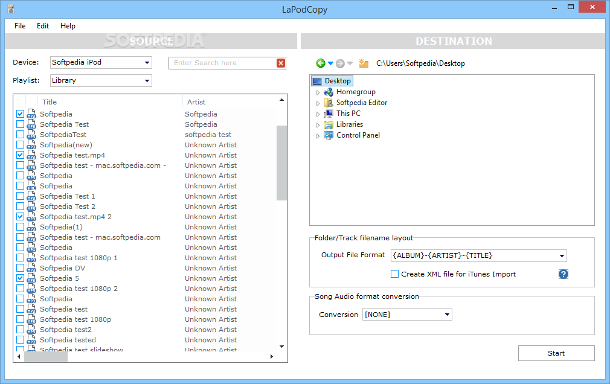The image size is (610, 384).
Task: Click the LaPodCopy app icon in title bar
Action: (11, 9)
